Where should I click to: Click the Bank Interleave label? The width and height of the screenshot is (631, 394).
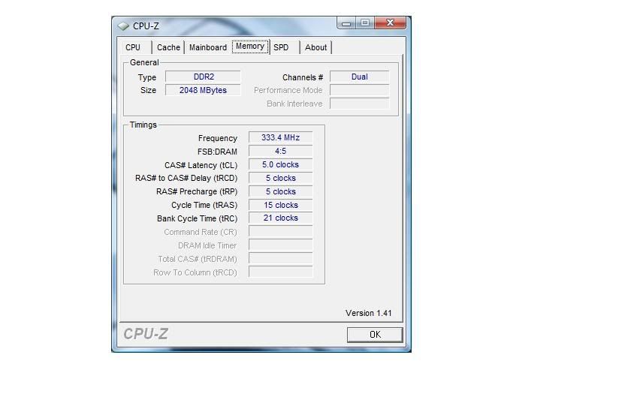(x=294, y=104)
